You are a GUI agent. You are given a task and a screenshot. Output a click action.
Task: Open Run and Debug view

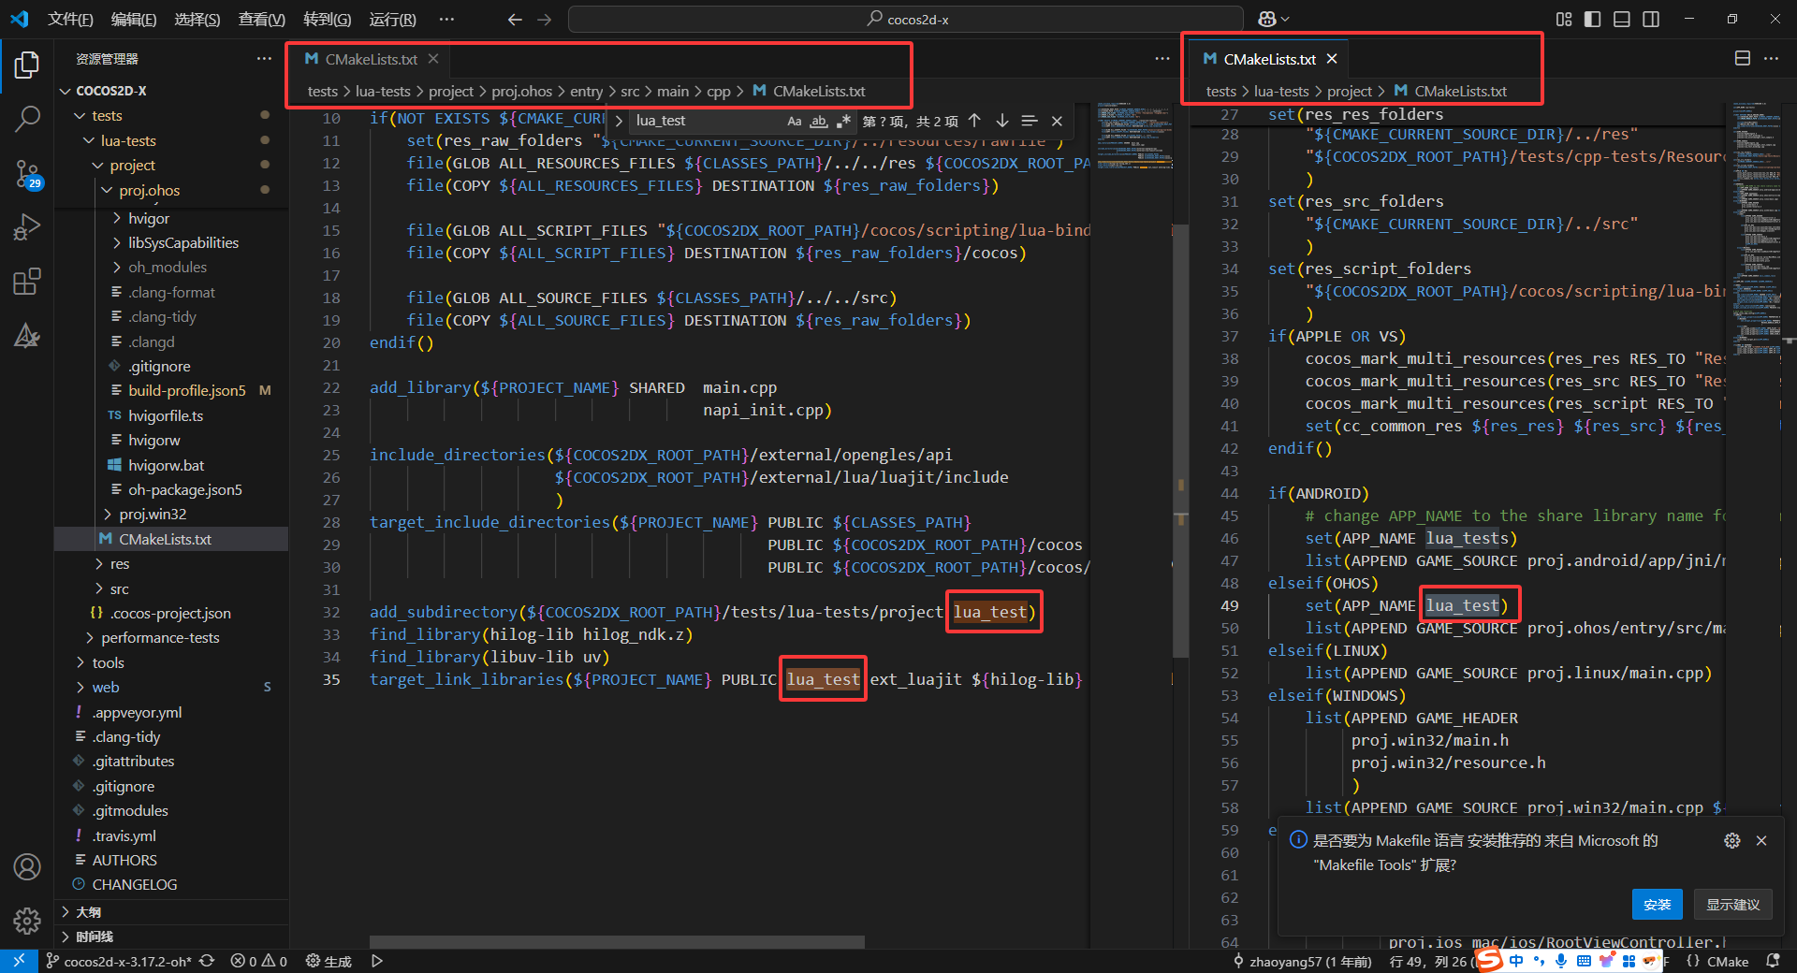pos(27,227)
